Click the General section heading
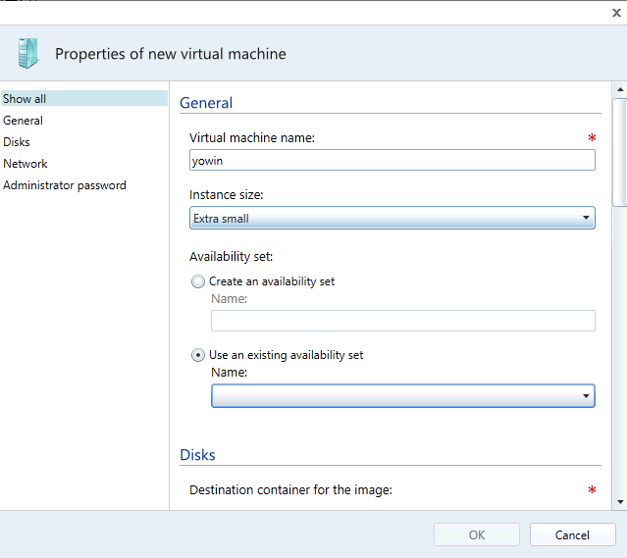The image size is (627, 558). click(x=206, y=103)
